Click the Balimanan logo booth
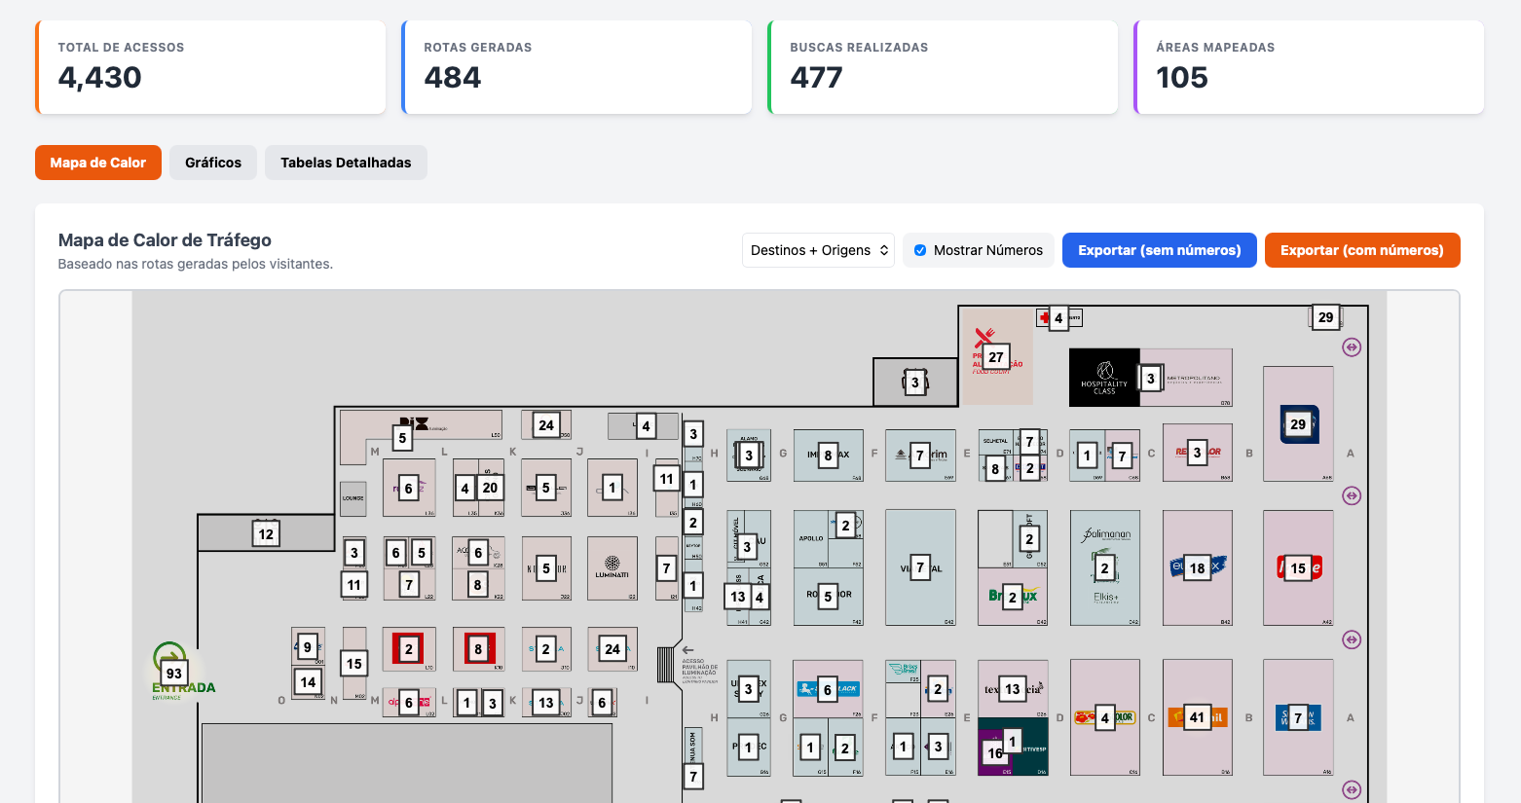The width and height of the screenshot is (1521, 803). pos(1105,567)
